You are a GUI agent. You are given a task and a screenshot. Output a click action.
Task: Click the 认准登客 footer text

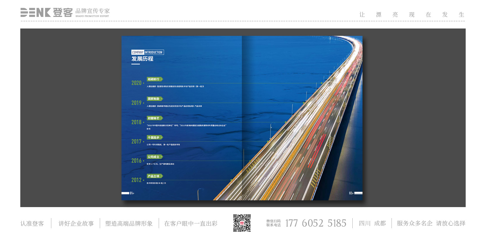(x=32, y=223)
